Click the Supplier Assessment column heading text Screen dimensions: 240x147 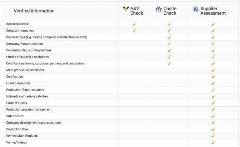point(213,11)
